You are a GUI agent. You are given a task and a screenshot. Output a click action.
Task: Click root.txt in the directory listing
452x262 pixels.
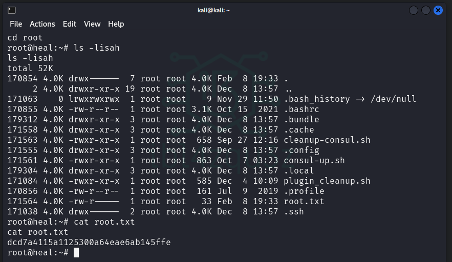(x=304, y=201)
